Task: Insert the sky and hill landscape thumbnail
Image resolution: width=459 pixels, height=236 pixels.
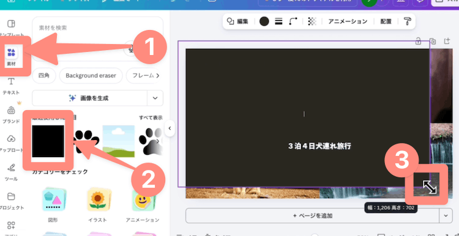Action: point(119,141)
